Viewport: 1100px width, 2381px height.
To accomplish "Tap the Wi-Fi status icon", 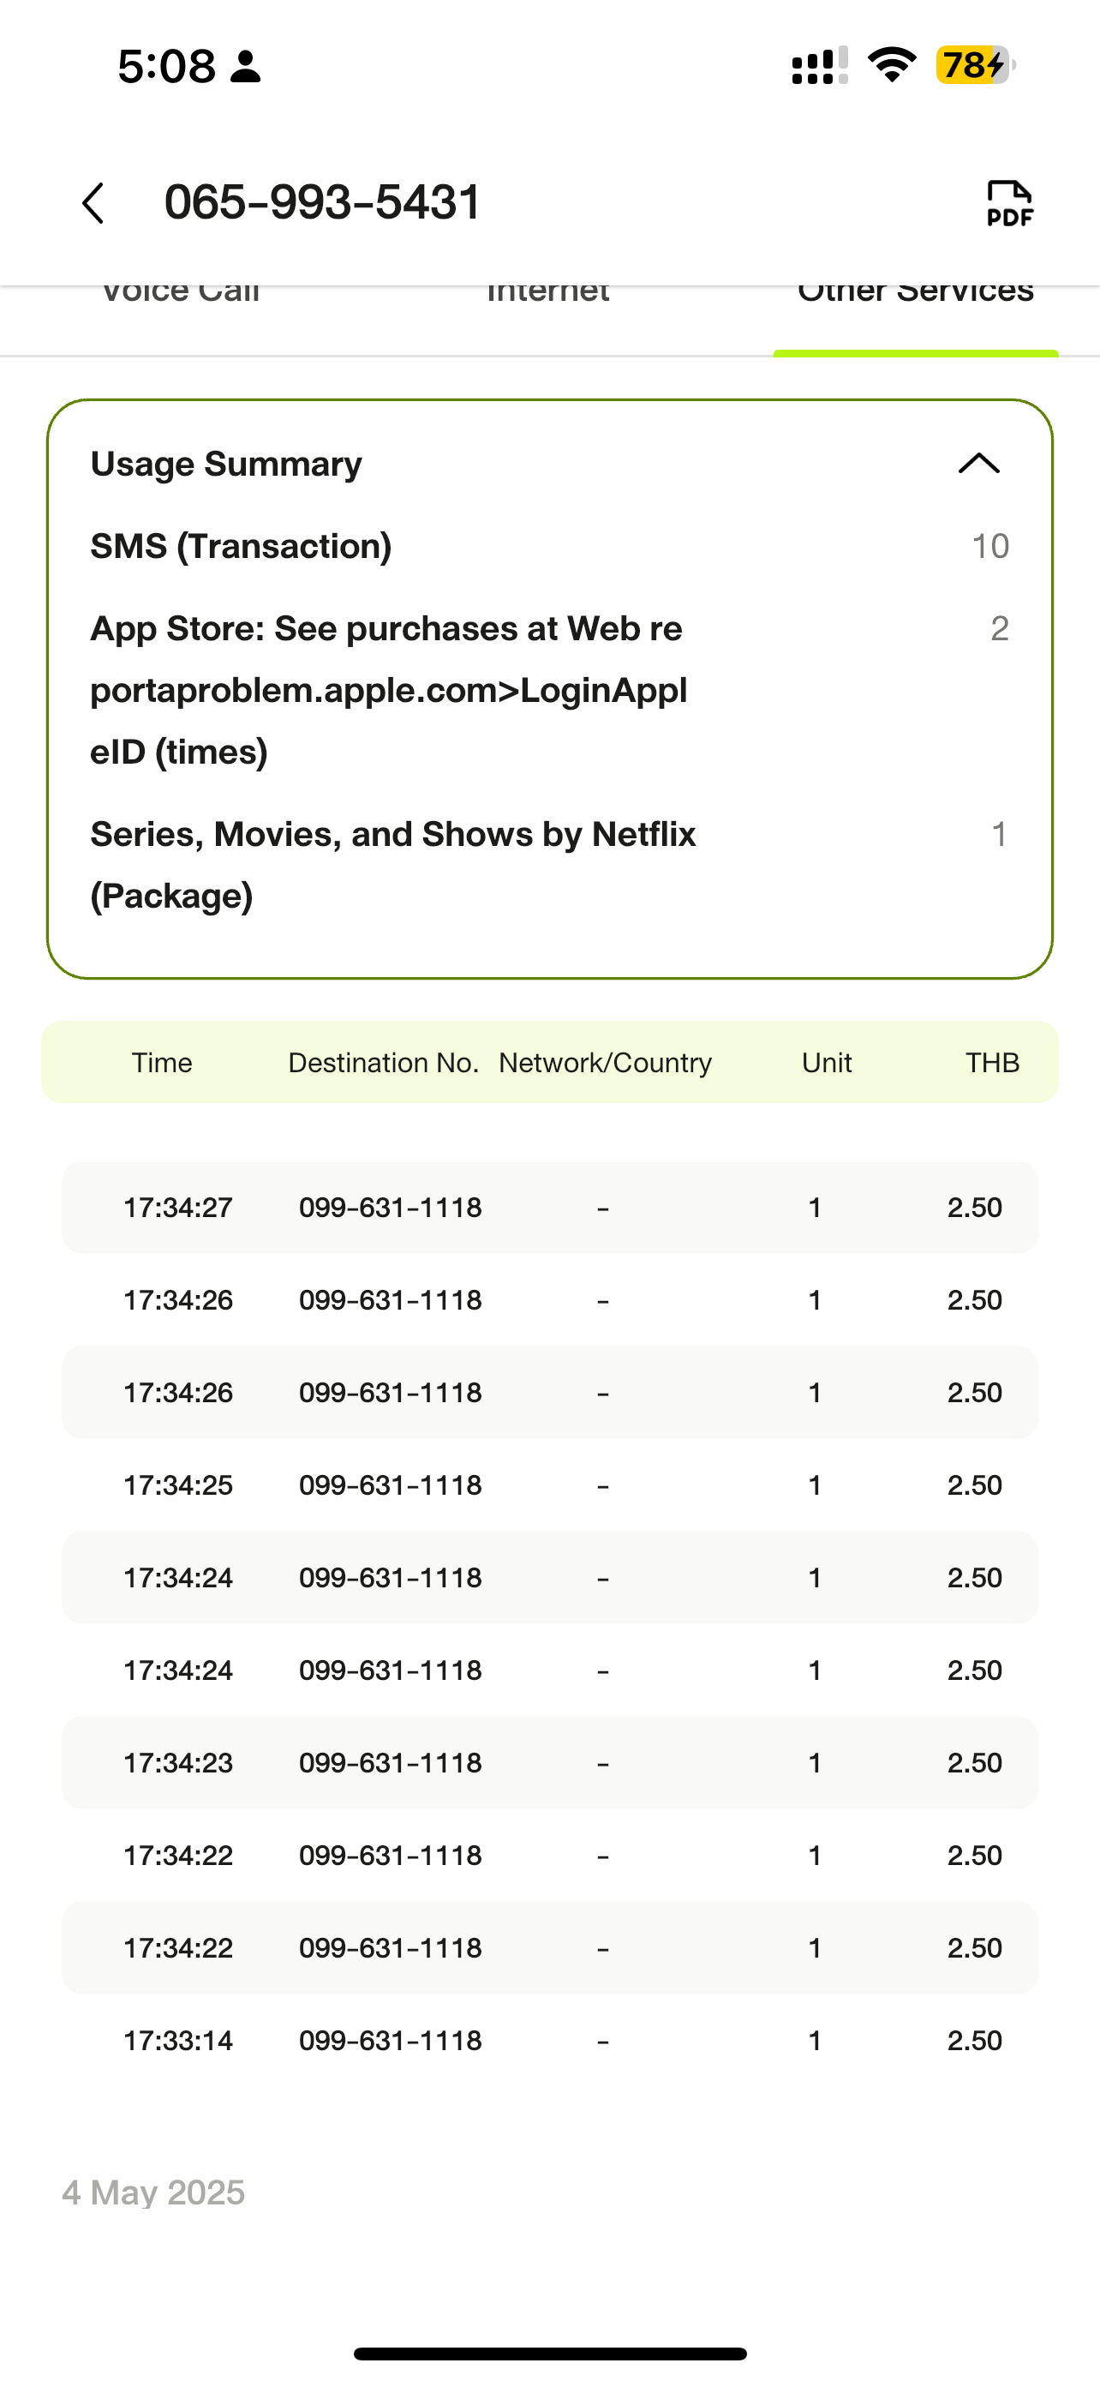I will coord(891,66).
